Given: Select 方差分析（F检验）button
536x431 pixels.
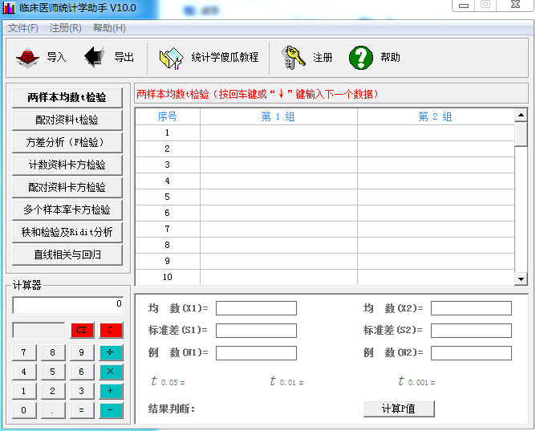Looking at the screenshot, I should click(67, 143).
